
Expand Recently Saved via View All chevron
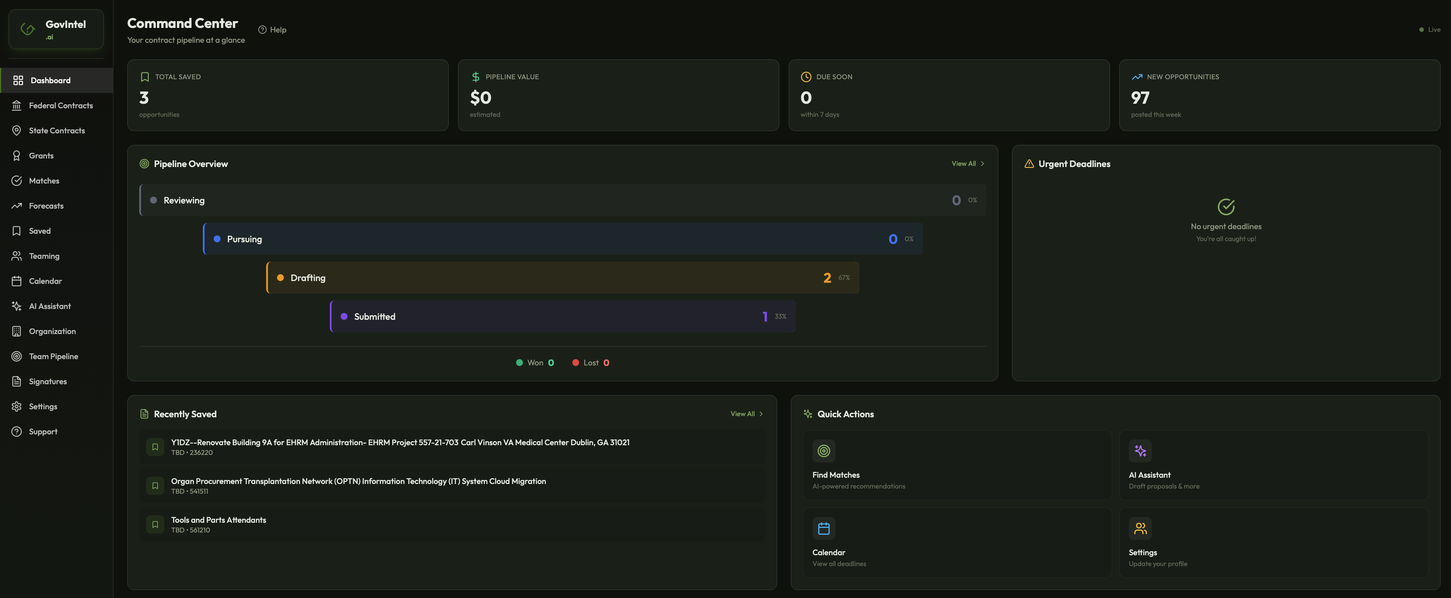[760, 414]
